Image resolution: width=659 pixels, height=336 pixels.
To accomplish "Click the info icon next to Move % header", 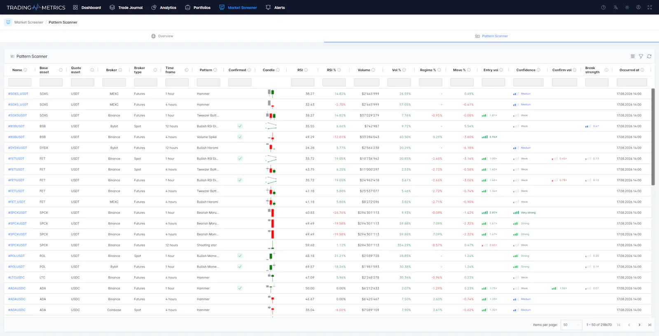I will (x=469, y=70).
